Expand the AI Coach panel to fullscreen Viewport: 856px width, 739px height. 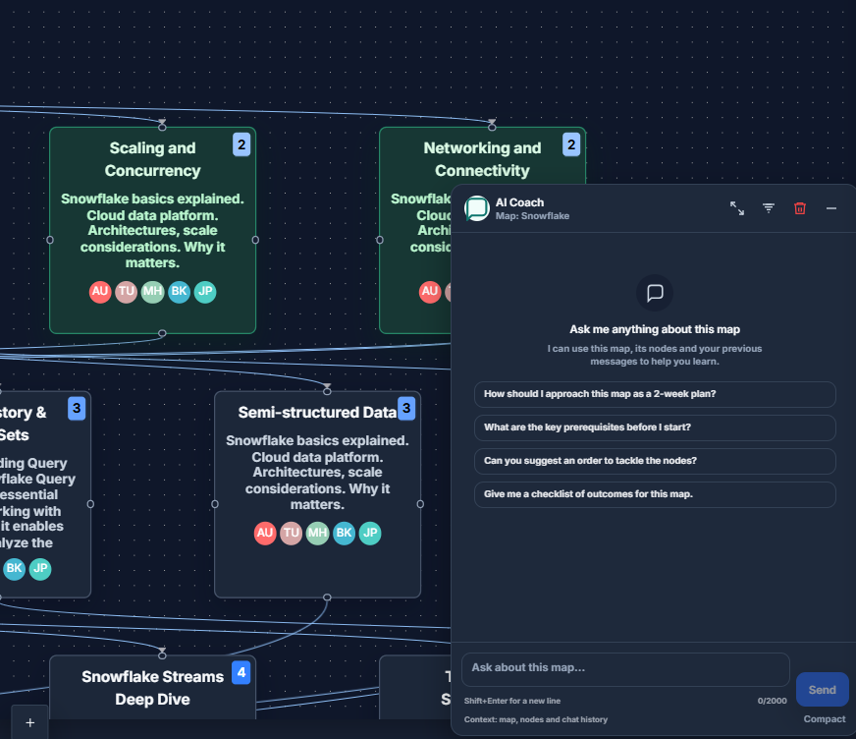(x=737, y=208)
